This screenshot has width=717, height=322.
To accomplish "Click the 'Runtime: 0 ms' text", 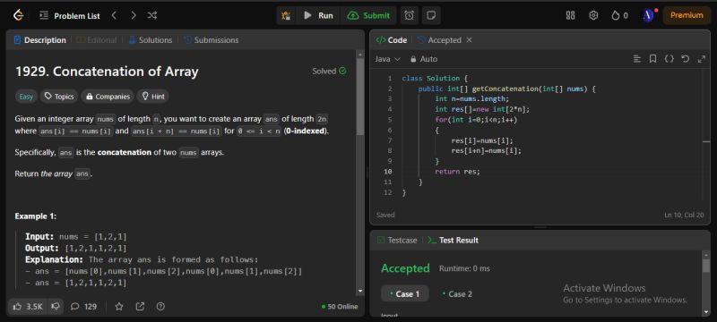I will click(464, 268).
